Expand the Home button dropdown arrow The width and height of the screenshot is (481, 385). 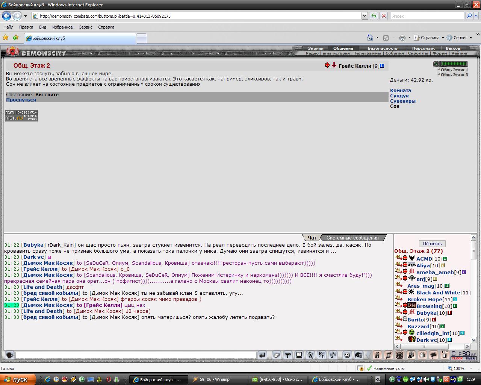pyautogui.click(x=377, y=38)
